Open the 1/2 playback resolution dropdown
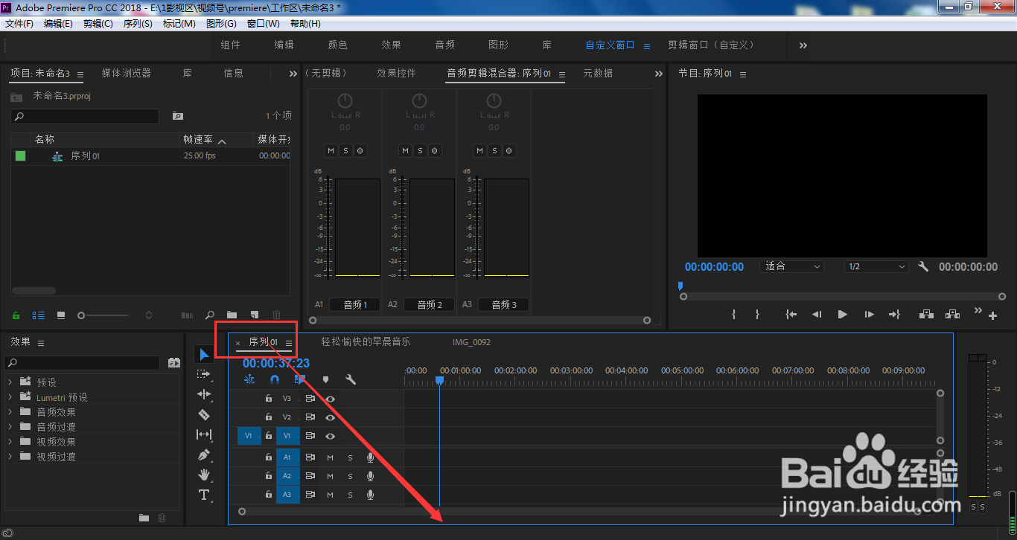The height and width of the screenshot is (540, 1017). (x=876, y=266)
